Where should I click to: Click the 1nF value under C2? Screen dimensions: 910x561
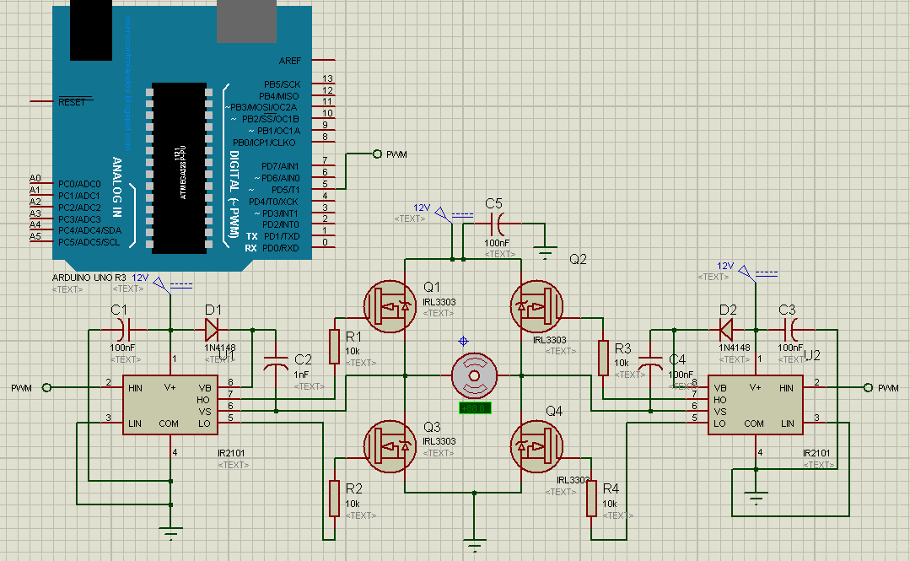click(x=301, y=375)
